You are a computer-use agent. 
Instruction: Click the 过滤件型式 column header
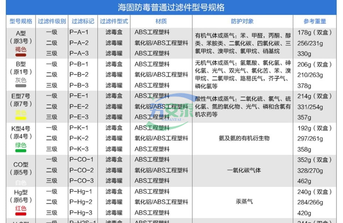coord(114,21)
